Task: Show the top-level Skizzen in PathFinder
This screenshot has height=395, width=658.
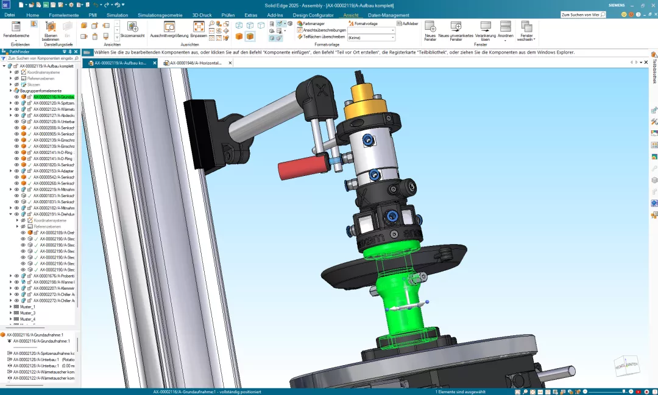Action: pos(17,85)
